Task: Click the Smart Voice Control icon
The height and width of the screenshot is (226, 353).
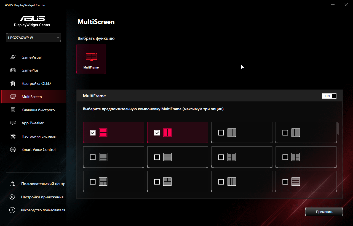Action: [13, 149]
